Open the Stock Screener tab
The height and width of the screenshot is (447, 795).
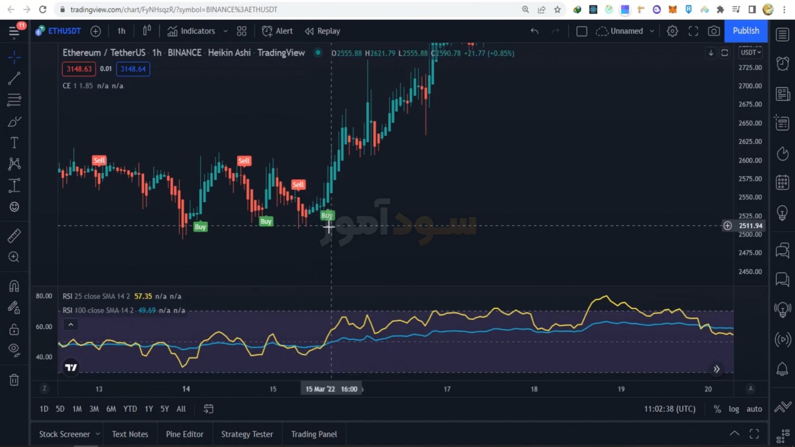coord(64,434)
